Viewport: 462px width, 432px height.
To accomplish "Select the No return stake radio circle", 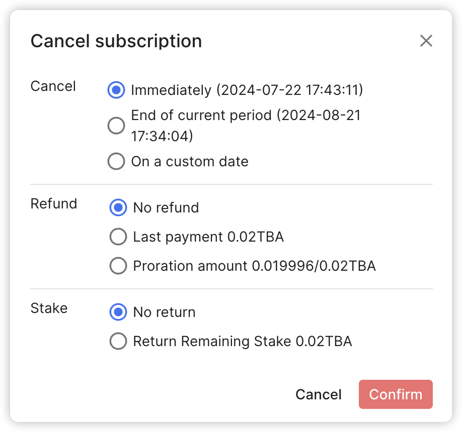I will pos(118,312).
